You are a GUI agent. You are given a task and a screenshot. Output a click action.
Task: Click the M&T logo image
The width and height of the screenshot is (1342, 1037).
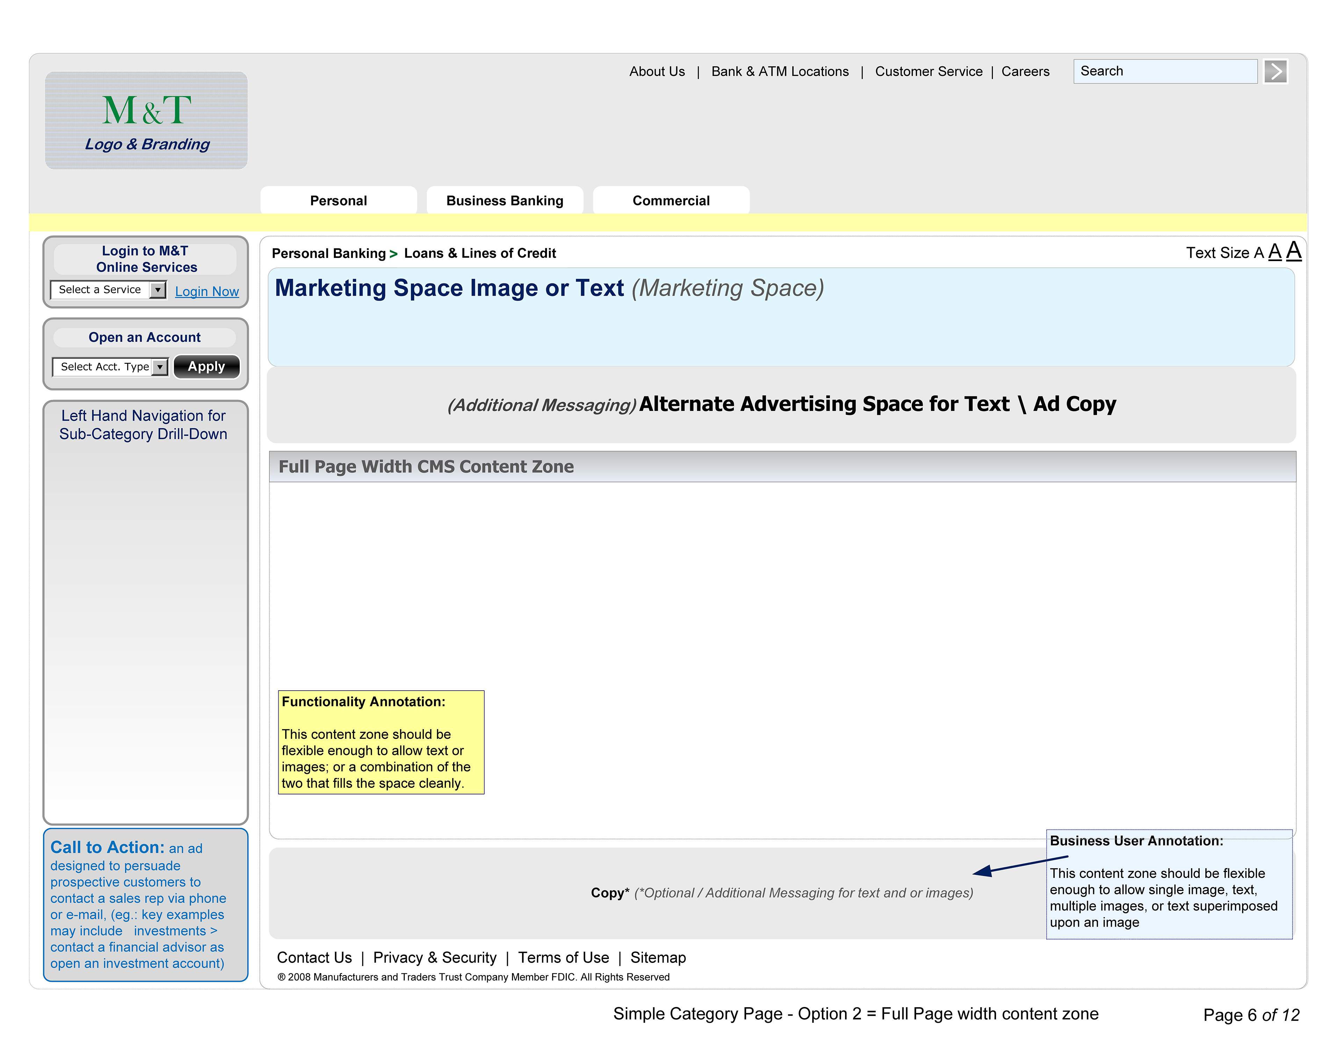click(146, 120)
